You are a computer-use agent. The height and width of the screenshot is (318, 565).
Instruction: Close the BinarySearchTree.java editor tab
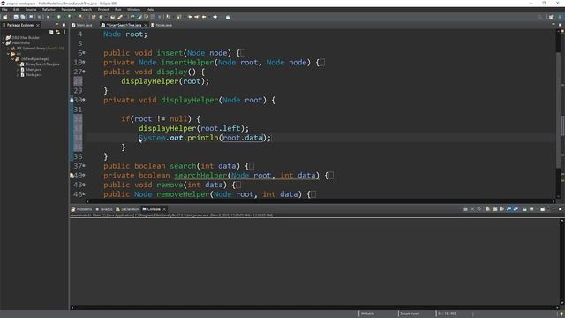pyautogui.click(x=146, y=26)
